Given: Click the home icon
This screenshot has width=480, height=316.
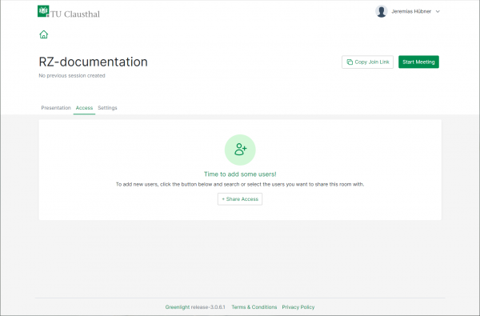Looking at the screenshot, I should (44, 34).
